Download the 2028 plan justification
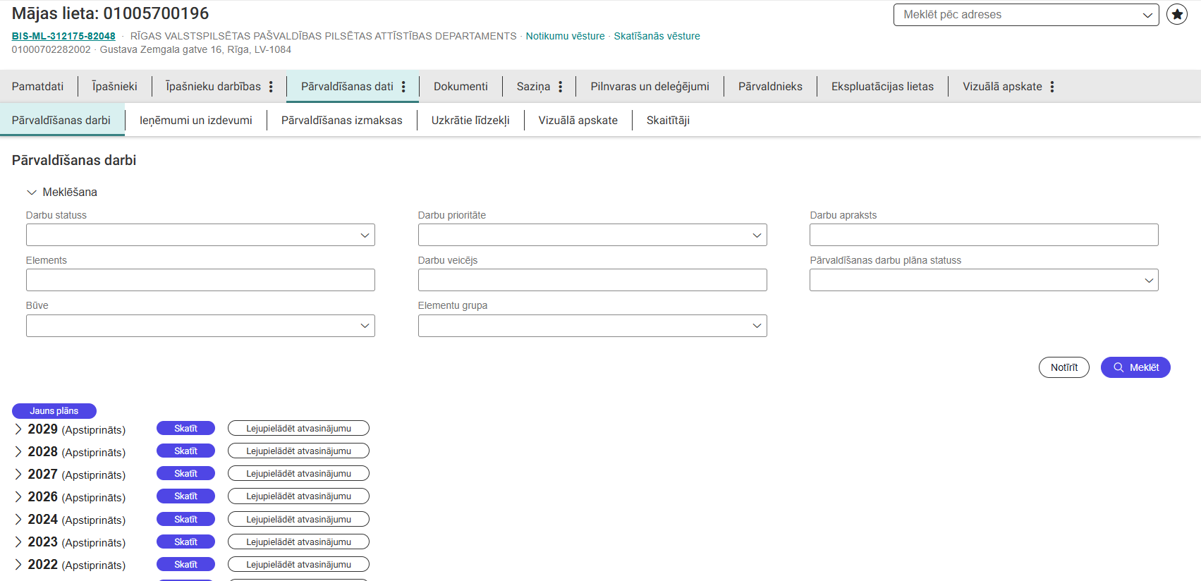Viewport: 1201px width, 581px height. (298, 451)
